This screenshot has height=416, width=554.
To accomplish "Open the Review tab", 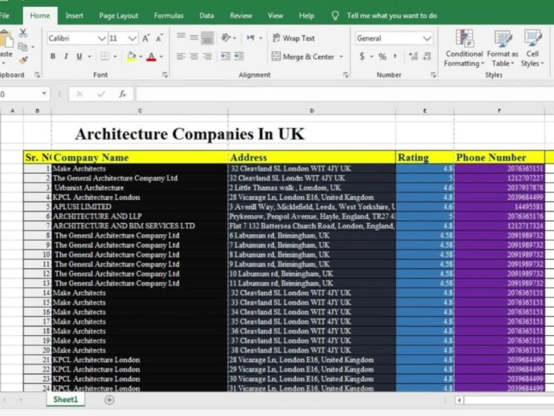I will pos(240,16).
